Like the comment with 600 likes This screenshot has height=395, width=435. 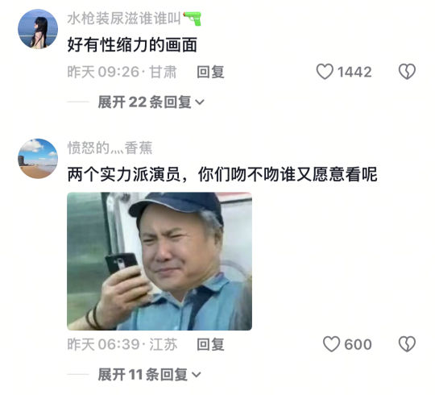click(331, 344)
